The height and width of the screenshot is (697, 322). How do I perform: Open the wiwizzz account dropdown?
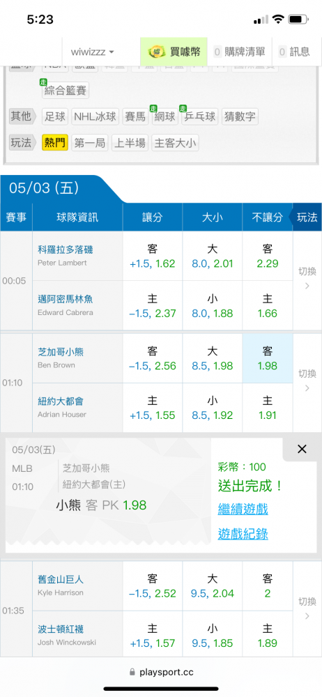pyautogui.click(x=93, y=52)
